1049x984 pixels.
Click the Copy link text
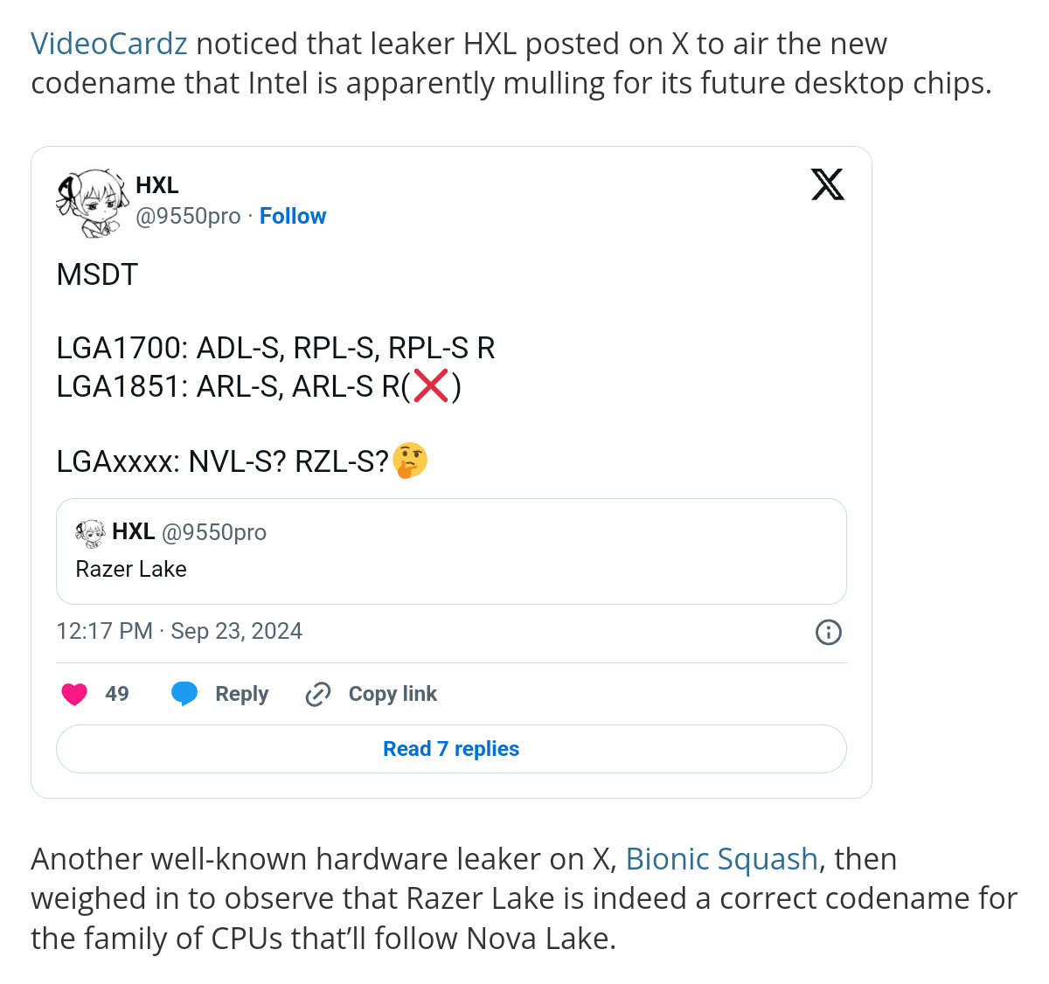[x=393, y=694]
